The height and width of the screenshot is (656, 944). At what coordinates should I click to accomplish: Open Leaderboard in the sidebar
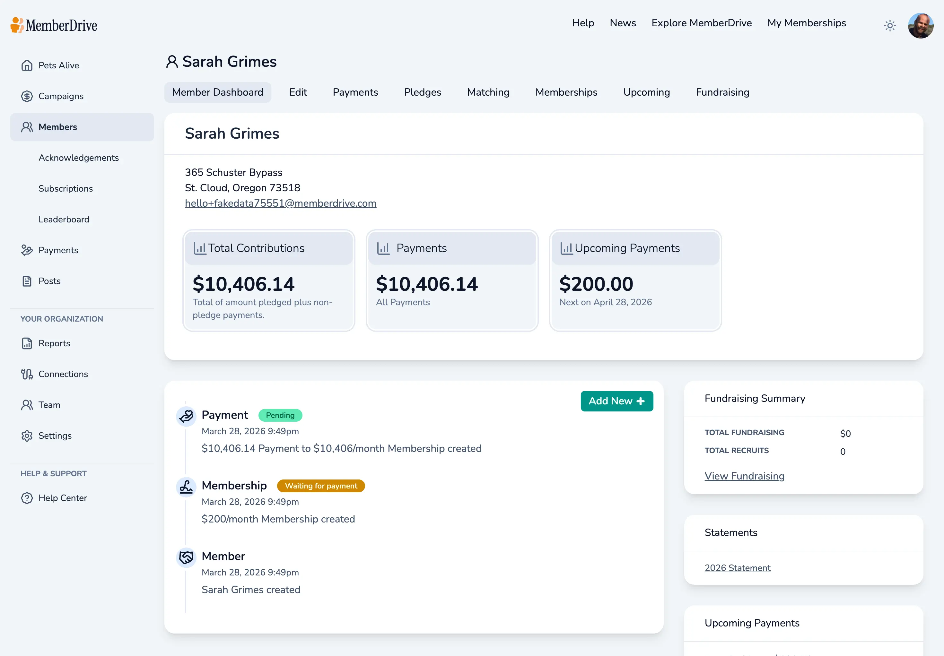[x=64, y=220]
